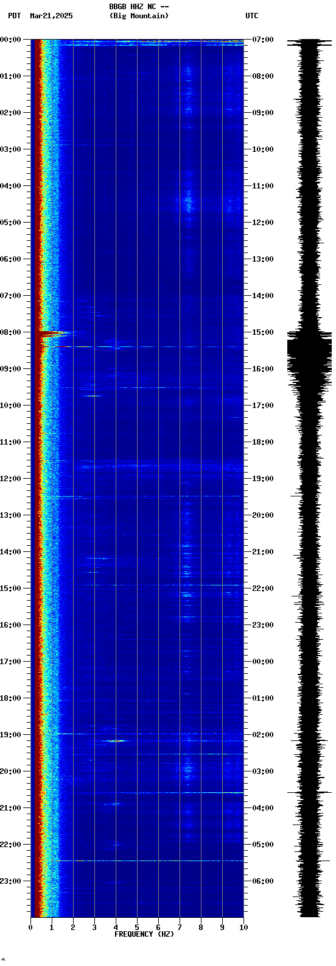
Task: Click the 0 Hz frequency tick label
Action: pyautogui.click(x=30, y=928)
